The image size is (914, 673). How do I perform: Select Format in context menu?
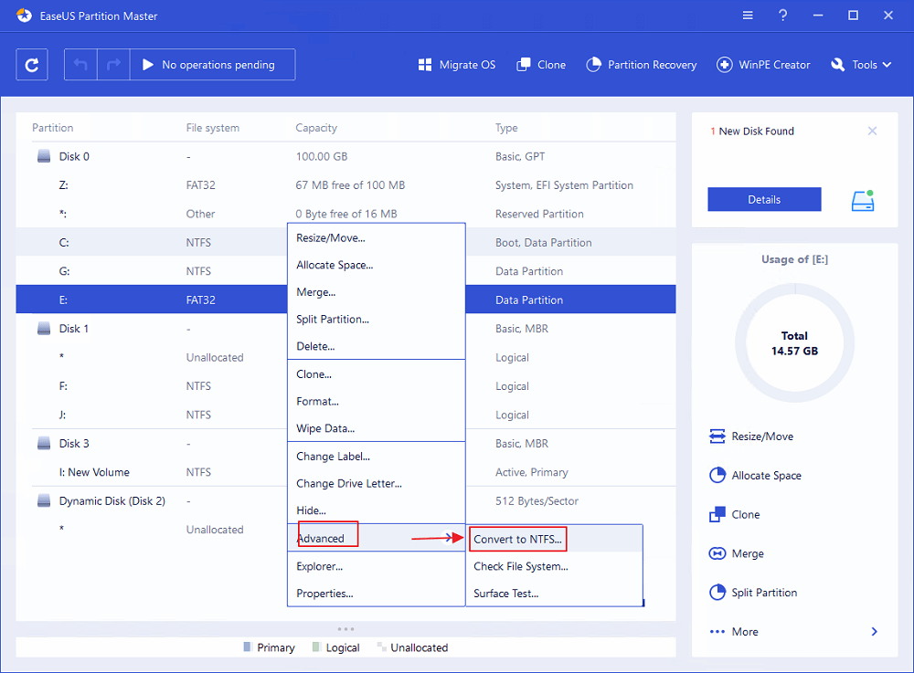click(x=317, y=401)
